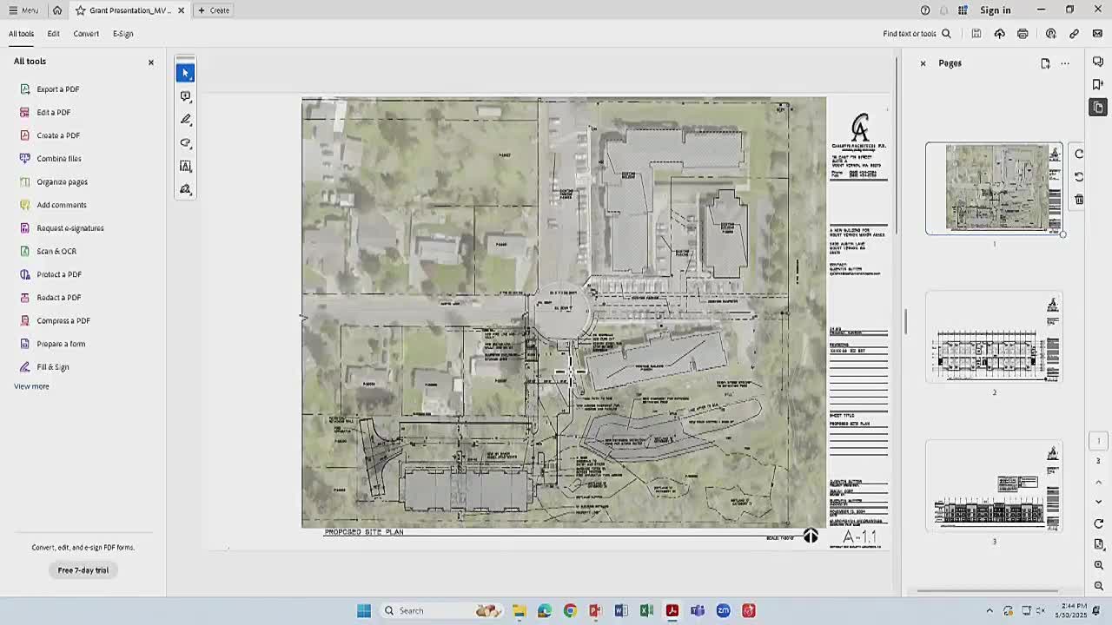This screenshot has height=625, width=1112.
Task: Close the Pages panel
Action: click(923, 63)
